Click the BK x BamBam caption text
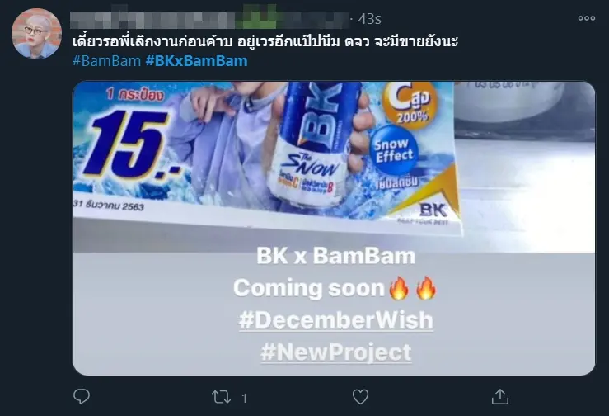 click(x=336, y=257)
